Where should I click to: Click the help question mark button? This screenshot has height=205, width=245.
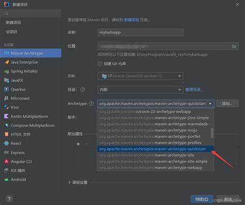[9, 199]
